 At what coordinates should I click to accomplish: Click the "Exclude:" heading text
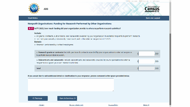coord(38,42)
